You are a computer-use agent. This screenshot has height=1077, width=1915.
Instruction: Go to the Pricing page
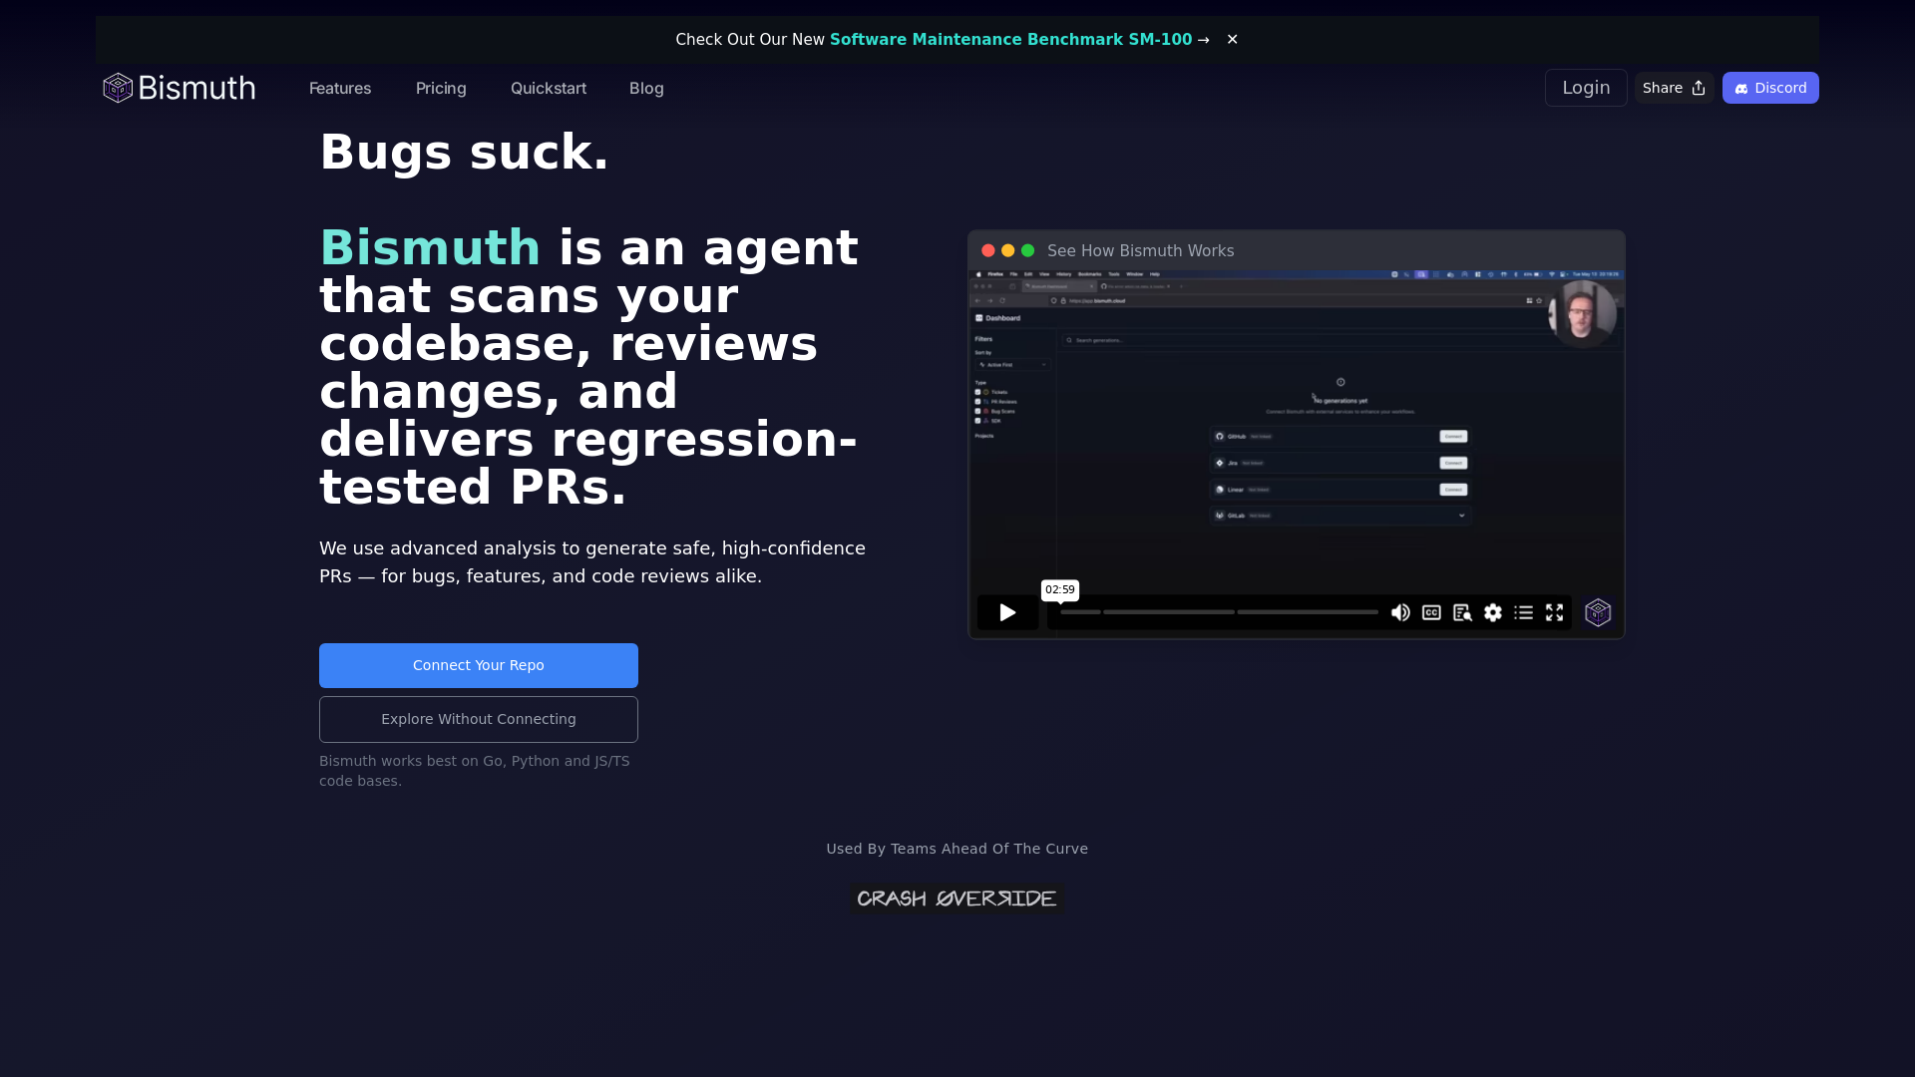[441, 88]
